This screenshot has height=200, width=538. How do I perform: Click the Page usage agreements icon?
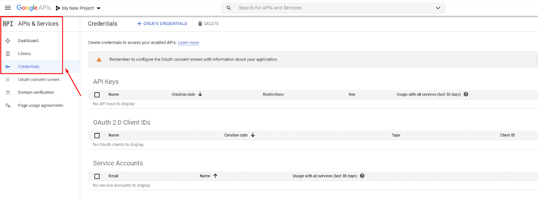tap(8, 105)
